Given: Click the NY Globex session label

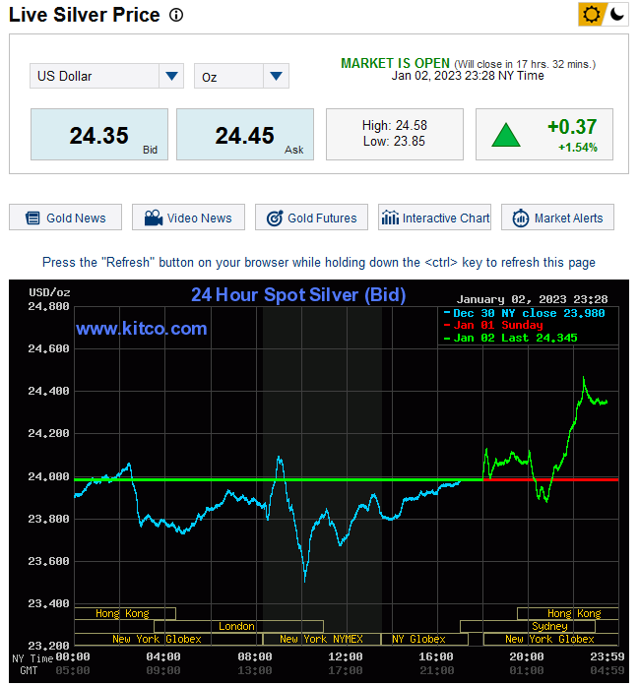Looking at the screenshot, I should click(418, 639).
